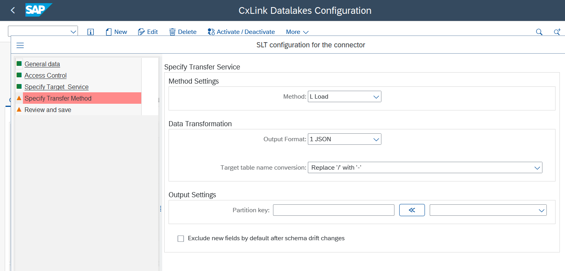Focus the Partition key input field
The image size is (565, 271).
coord(334,210)
